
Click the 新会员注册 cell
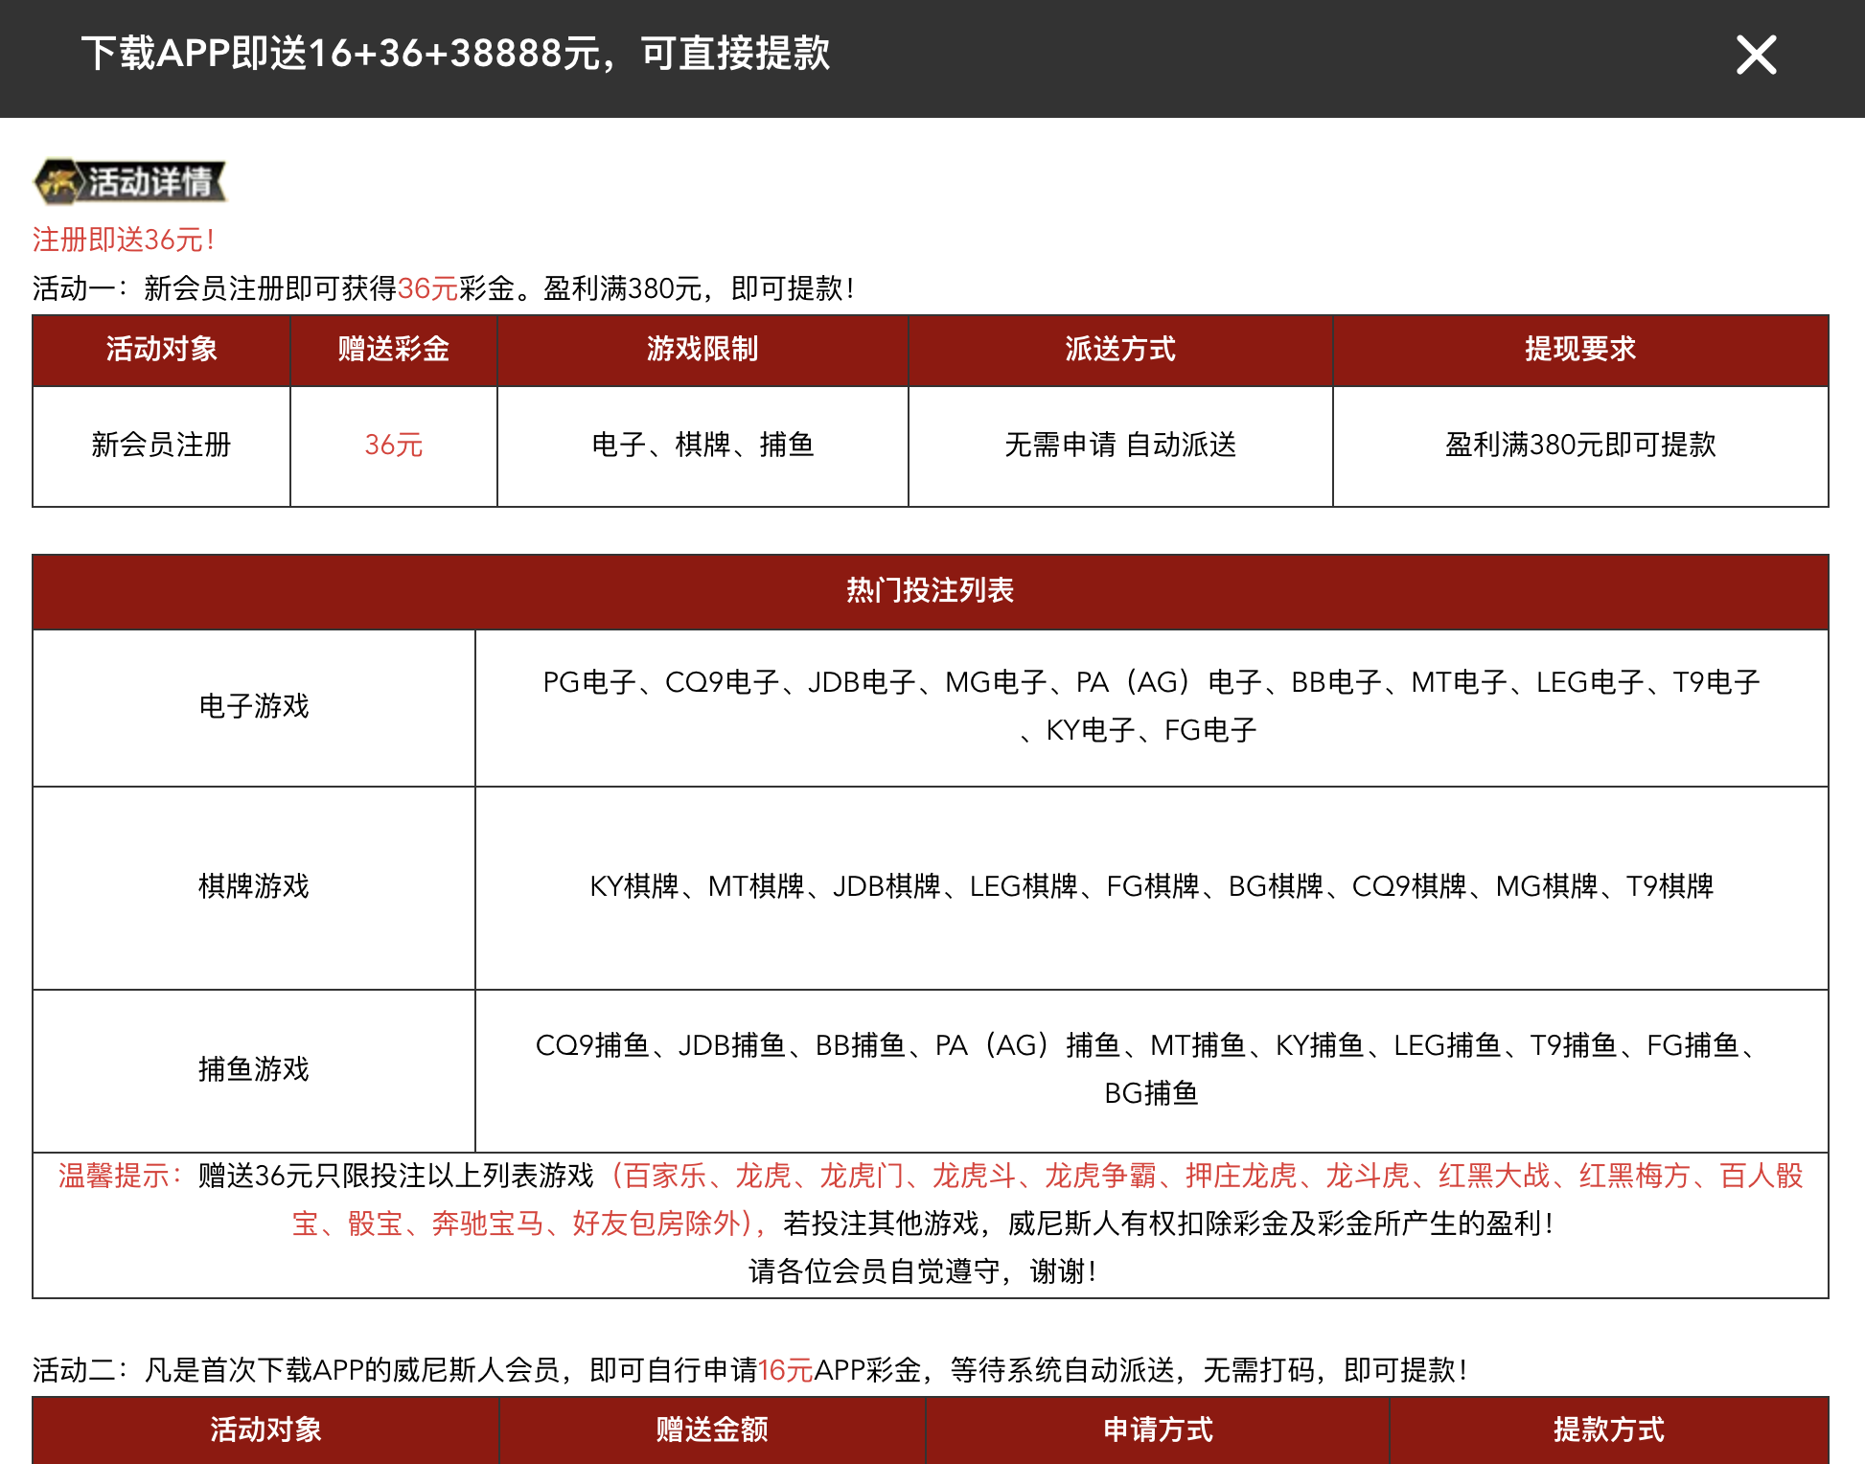[x=161, y=446]
